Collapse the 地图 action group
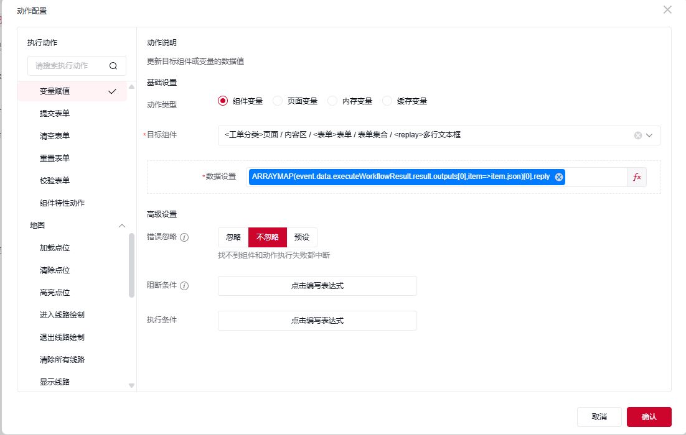 coord(122,226)
